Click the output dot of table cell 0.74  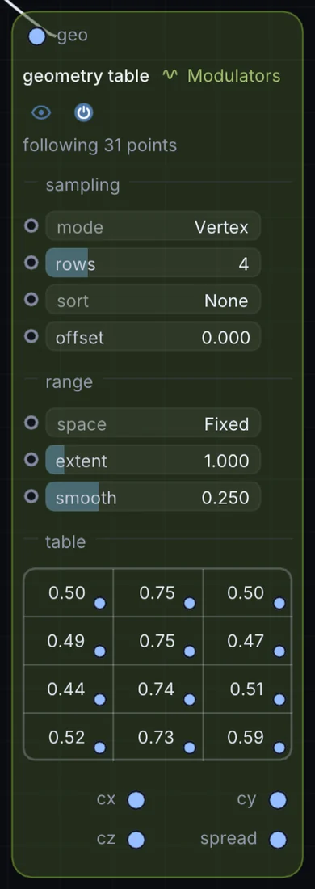tap(190, 700)
